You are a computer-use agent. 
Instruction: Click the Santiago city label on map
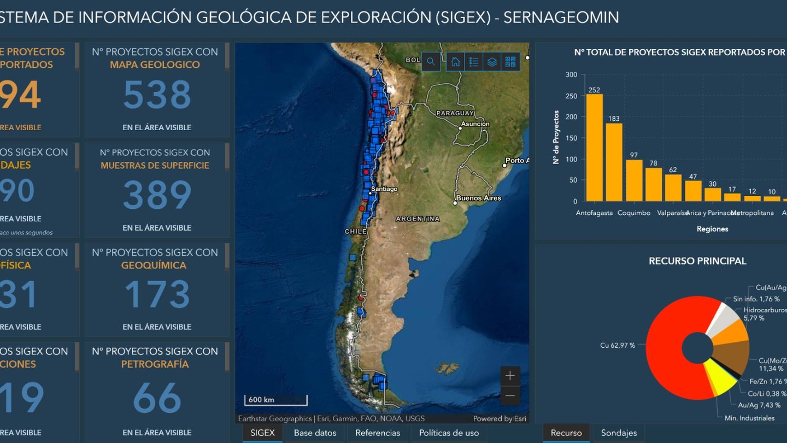click(384, 189)
